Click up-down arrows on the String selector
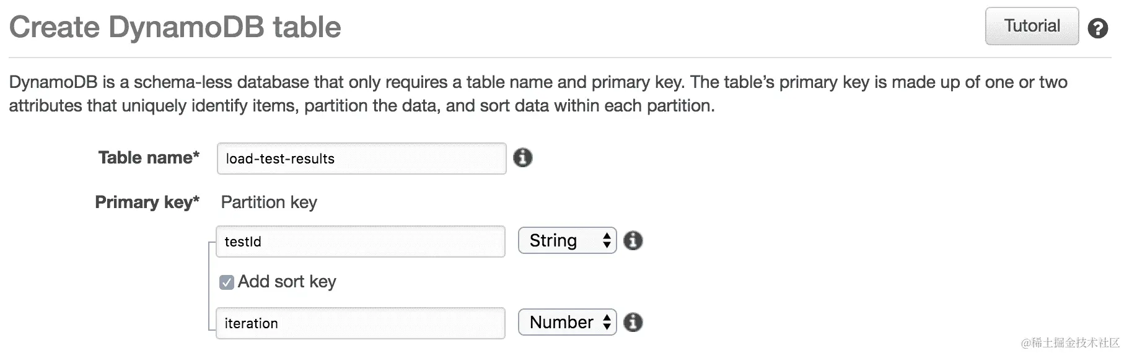The image size is (1124, 353). (x=607, y=240)
